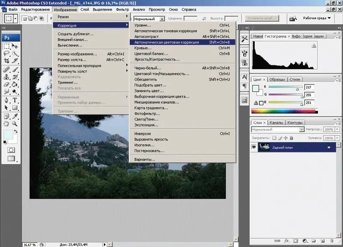The image size is (343, 247).
Task: Select the Zoom tool
Action: tap(15, 124)
